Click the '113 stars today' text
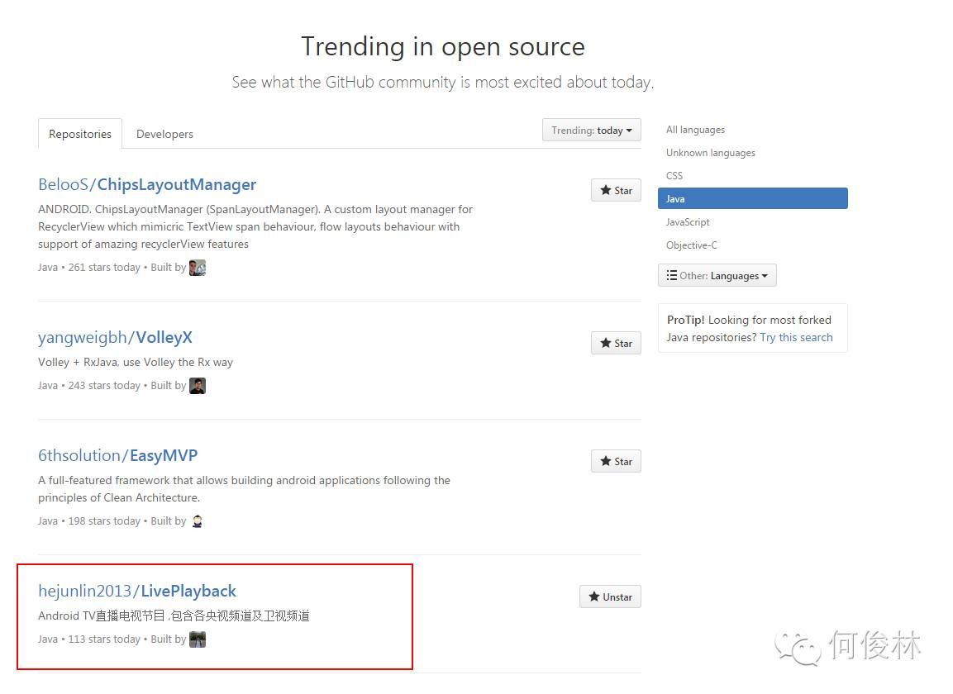This screenshot has width=953, height=694. (x=104, y=639)
